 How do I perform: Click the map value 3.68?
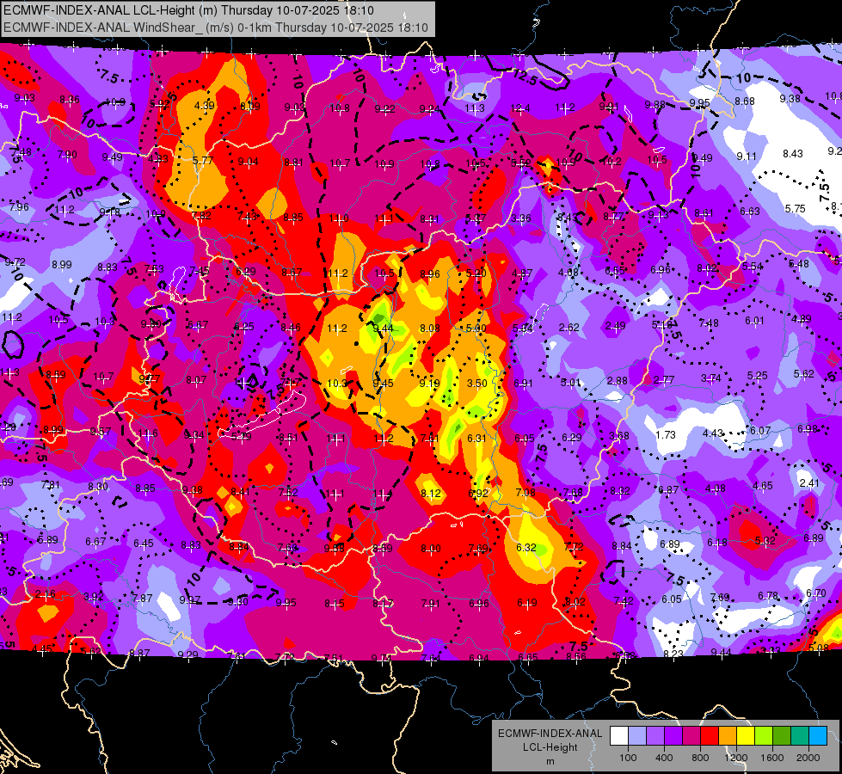[618, 436]
